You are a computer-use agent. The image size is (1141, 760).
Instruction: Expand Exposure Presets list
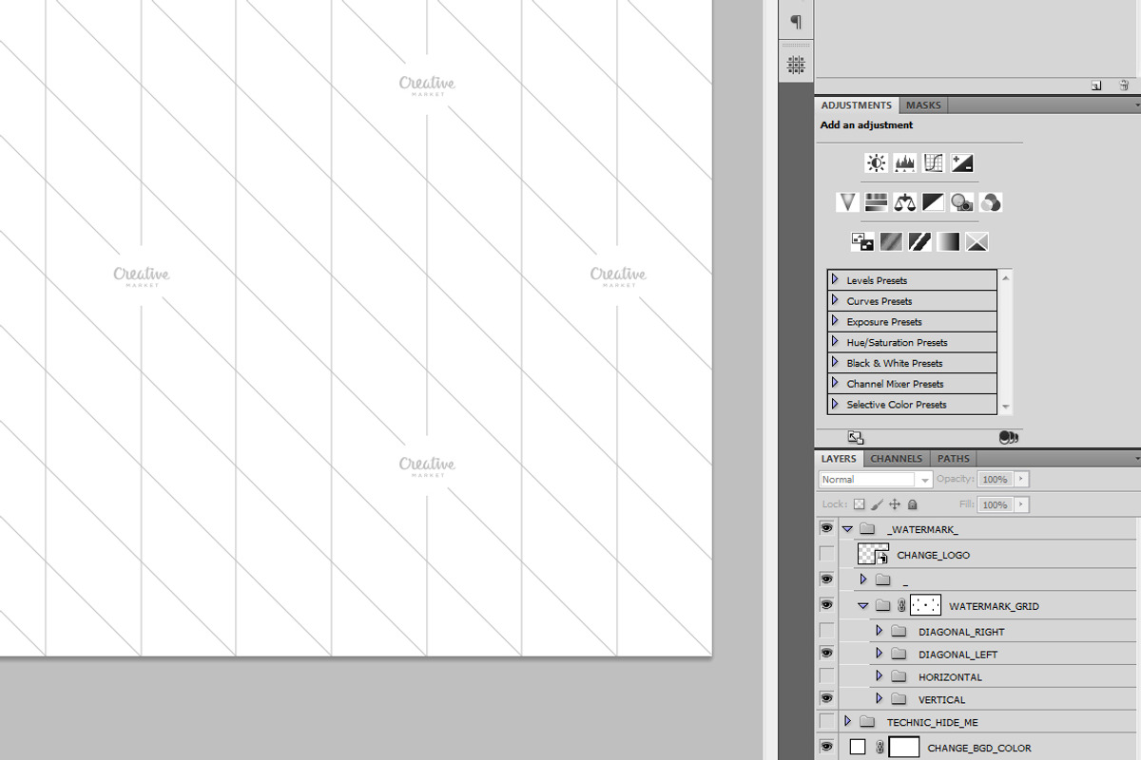point(835,321)
